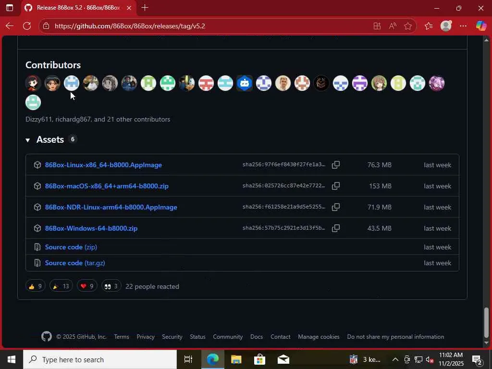The image size is (492, 369).
Task: Click the package icon beside 86Box-Windows-64 zip
Action: point(37,228)
